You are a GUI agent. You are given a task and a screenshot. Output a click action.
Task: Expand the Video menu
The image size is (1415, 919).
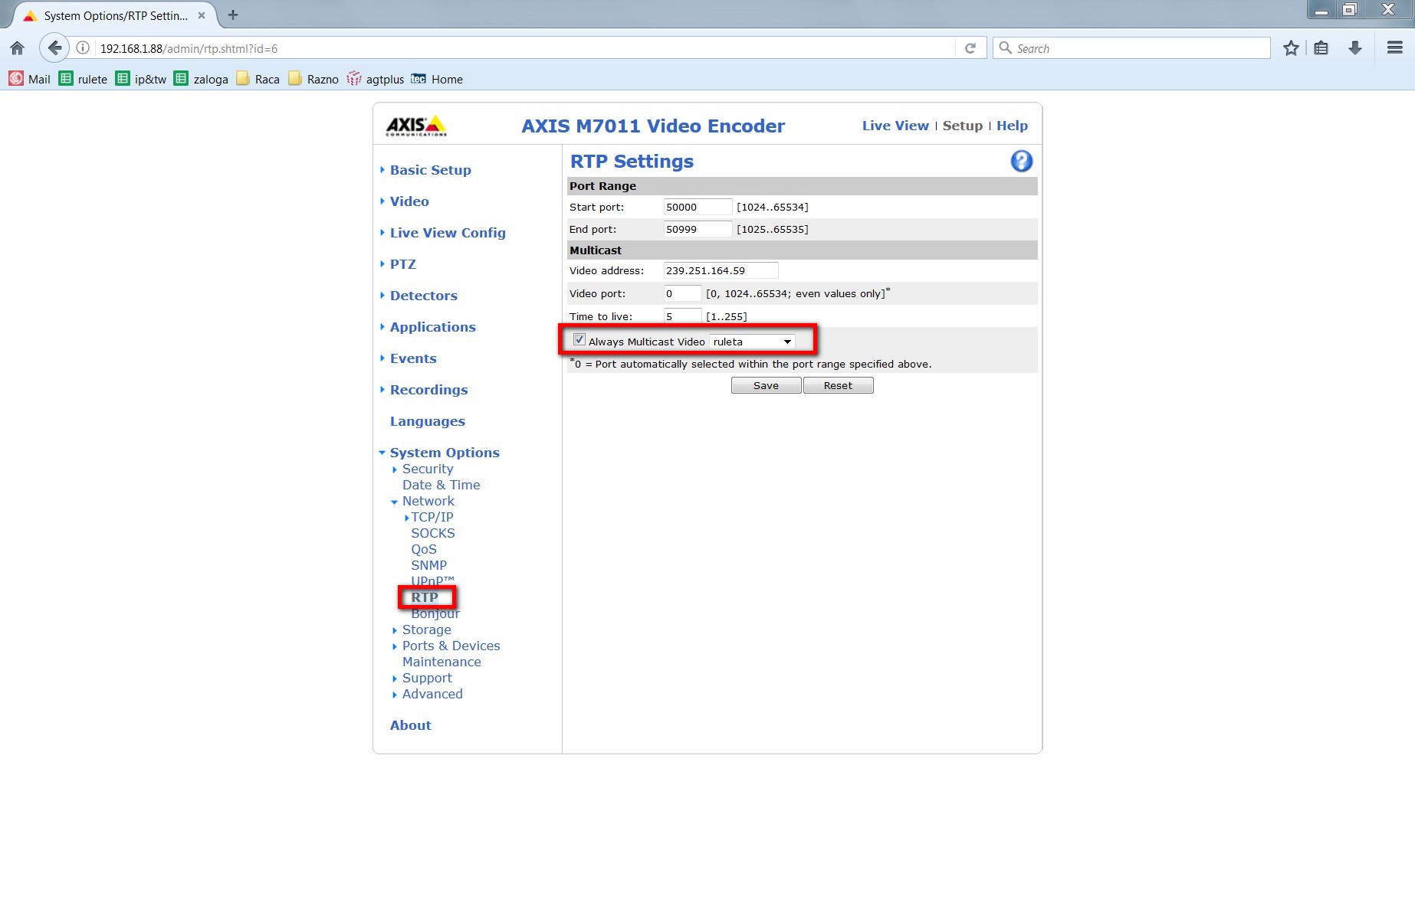click(409, 201)
